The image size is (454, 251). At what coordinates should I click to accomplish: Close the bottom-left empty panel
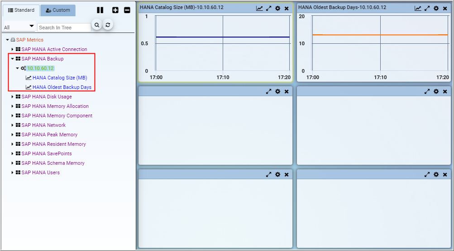tap(287, 174)
